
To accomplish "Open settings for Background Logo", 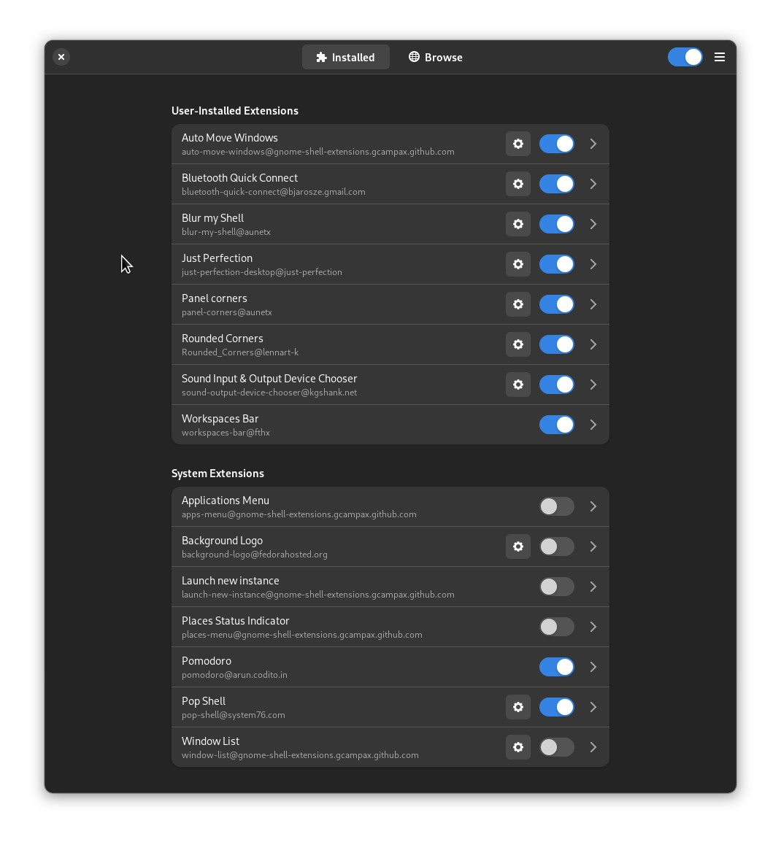I will [518, 546].
